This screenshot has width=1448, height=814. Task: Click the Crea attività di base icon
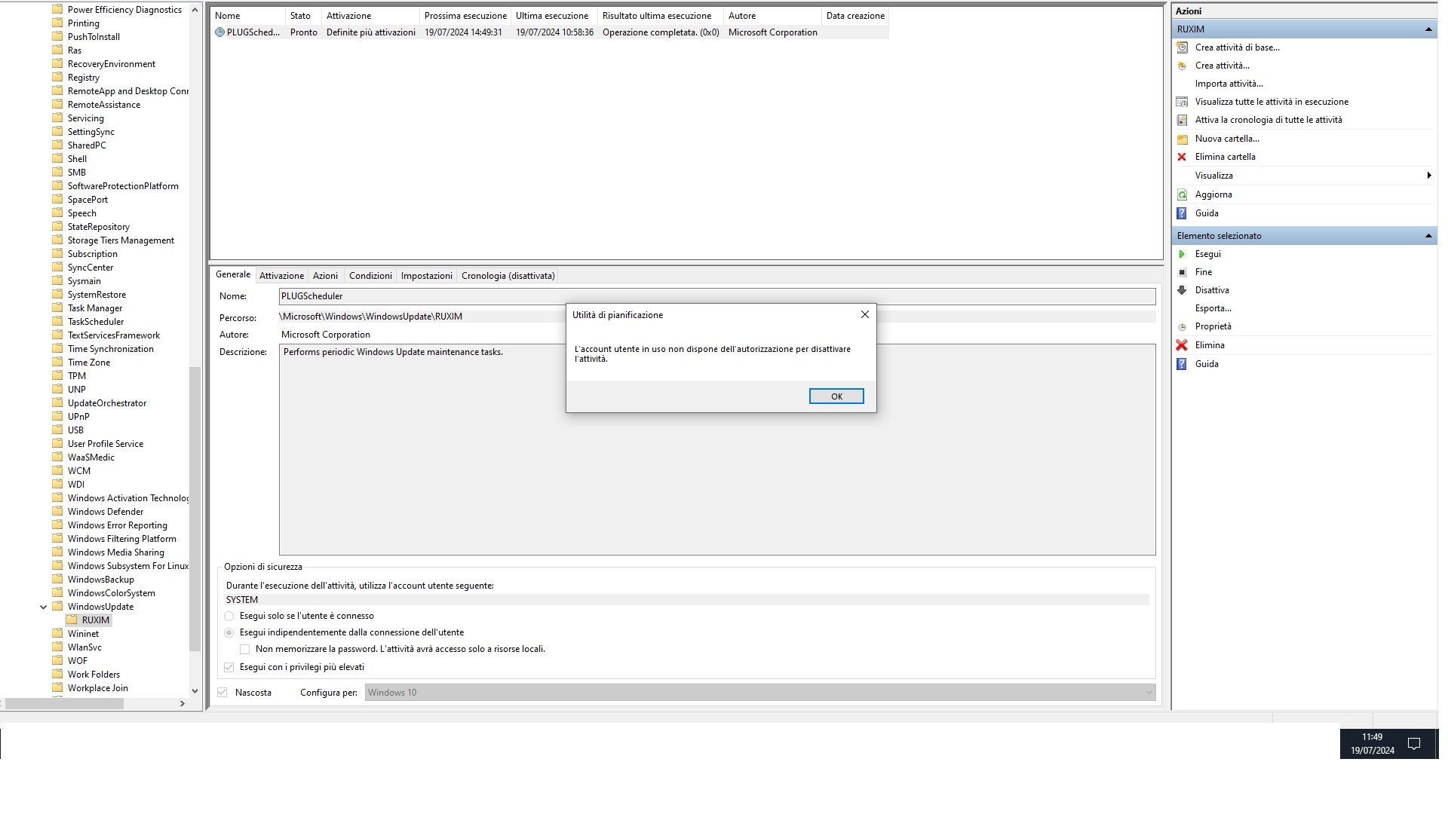click(1182, 47)
